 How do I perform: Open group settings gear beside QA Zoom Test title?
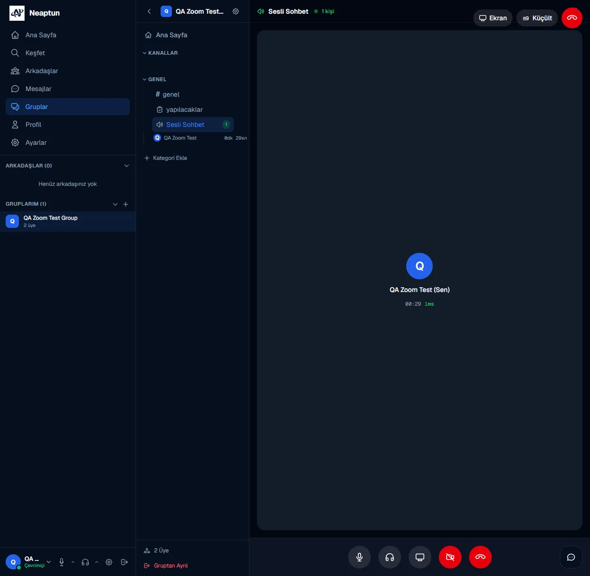(x=236, y=11)
